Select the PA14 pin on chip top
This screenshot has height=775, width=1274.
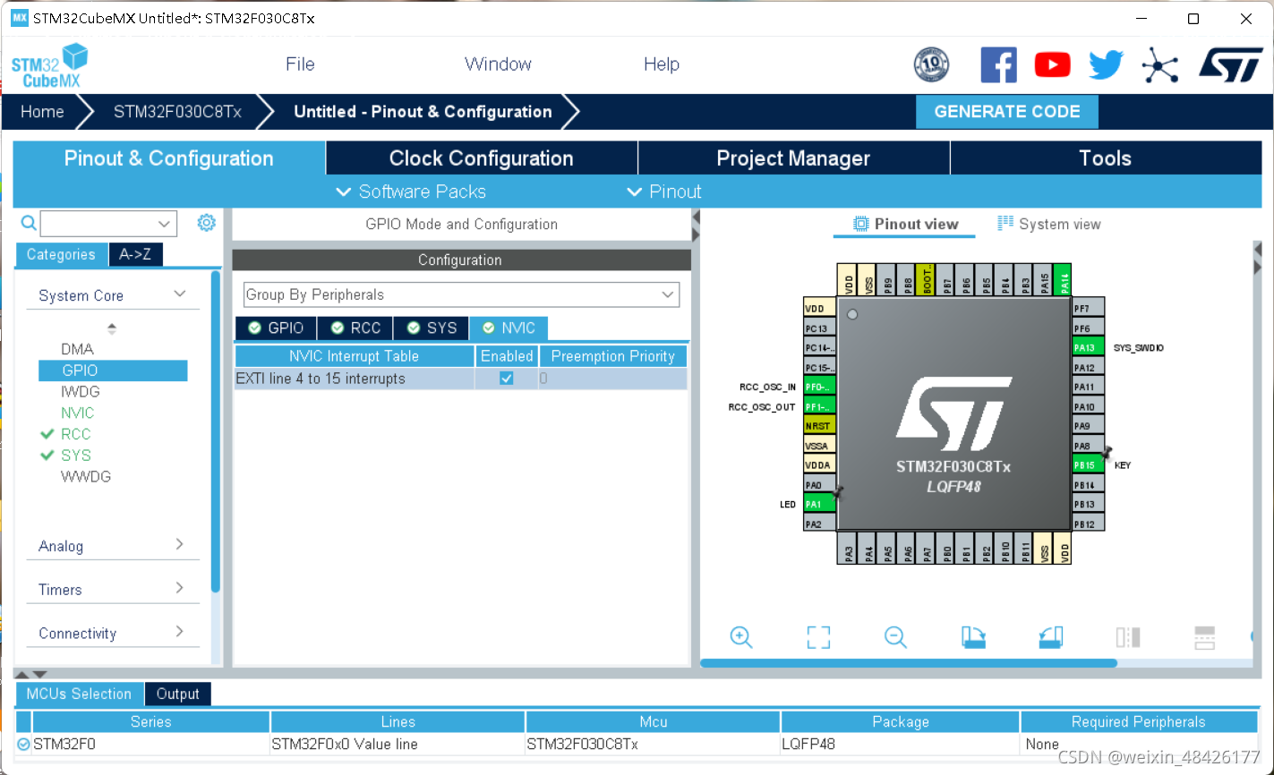[1063, 279]
